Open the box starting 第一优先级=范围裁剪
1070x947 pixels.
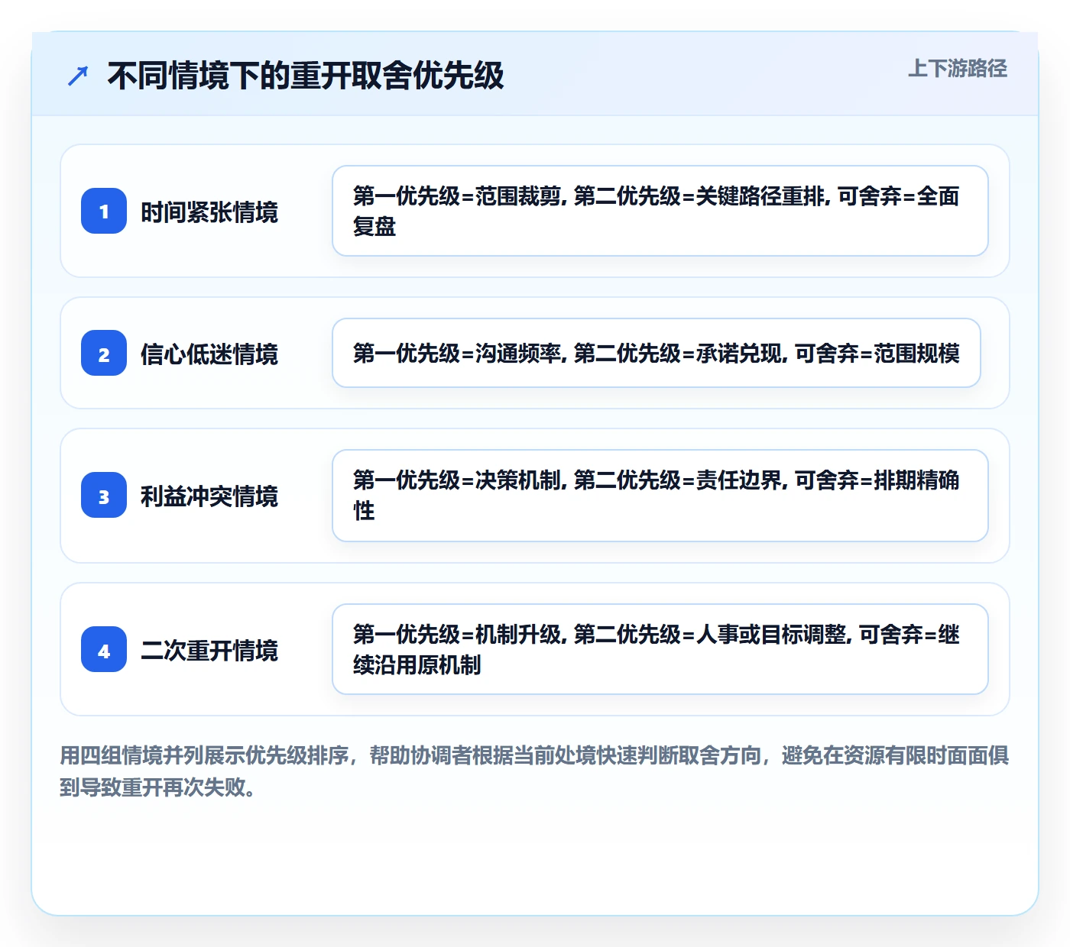(660, 211)
